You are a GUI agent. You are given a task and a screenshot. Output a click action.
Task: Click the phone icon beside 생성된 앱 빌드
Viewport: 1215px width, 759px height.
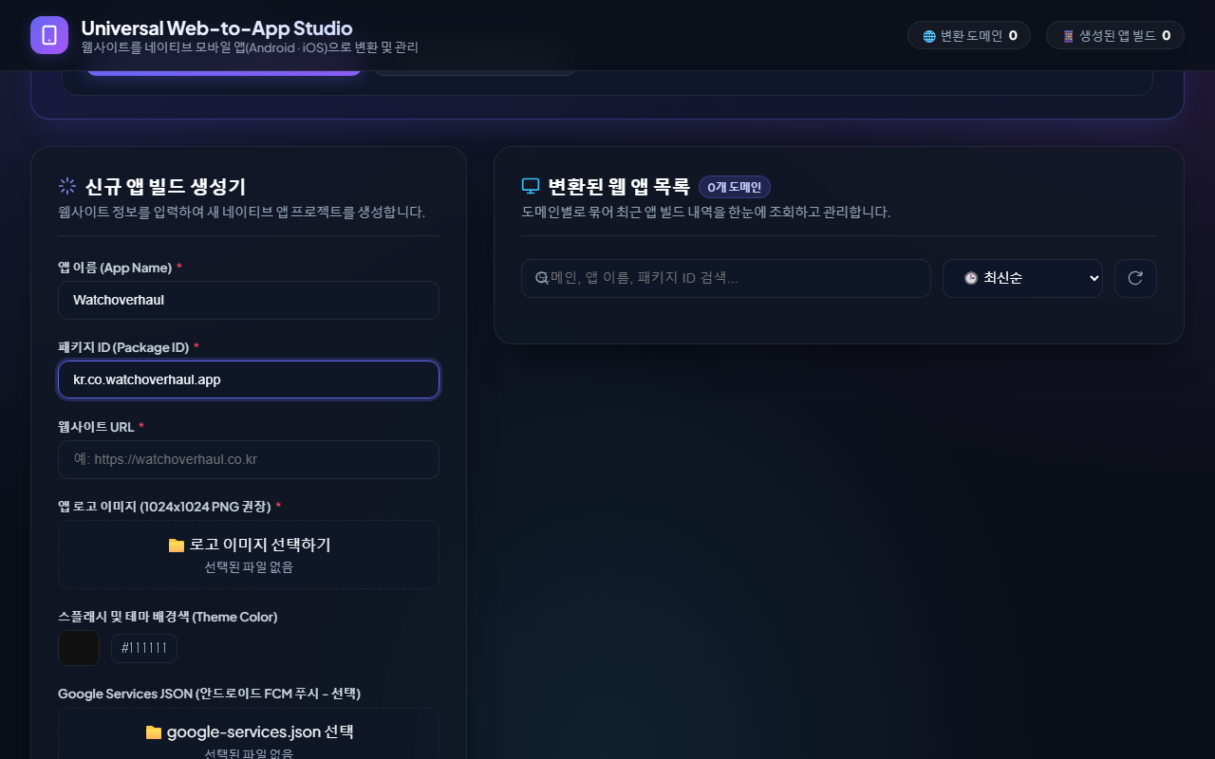(1068, 36)
